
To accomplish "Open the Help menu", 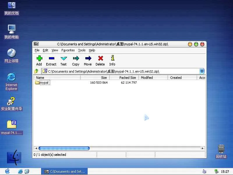I will [x=92, y=50].
